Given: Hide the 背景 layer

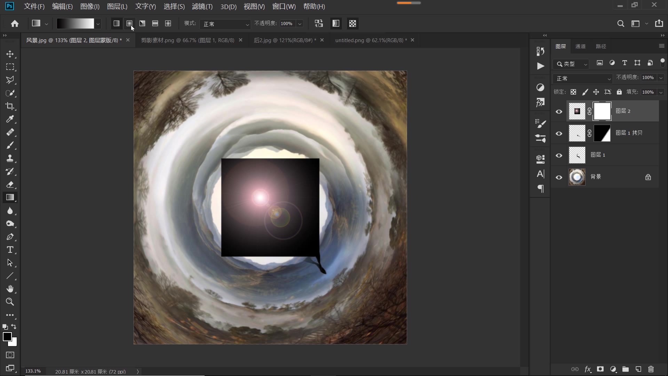Looking at the screenshot, I should tap(559, 177).
